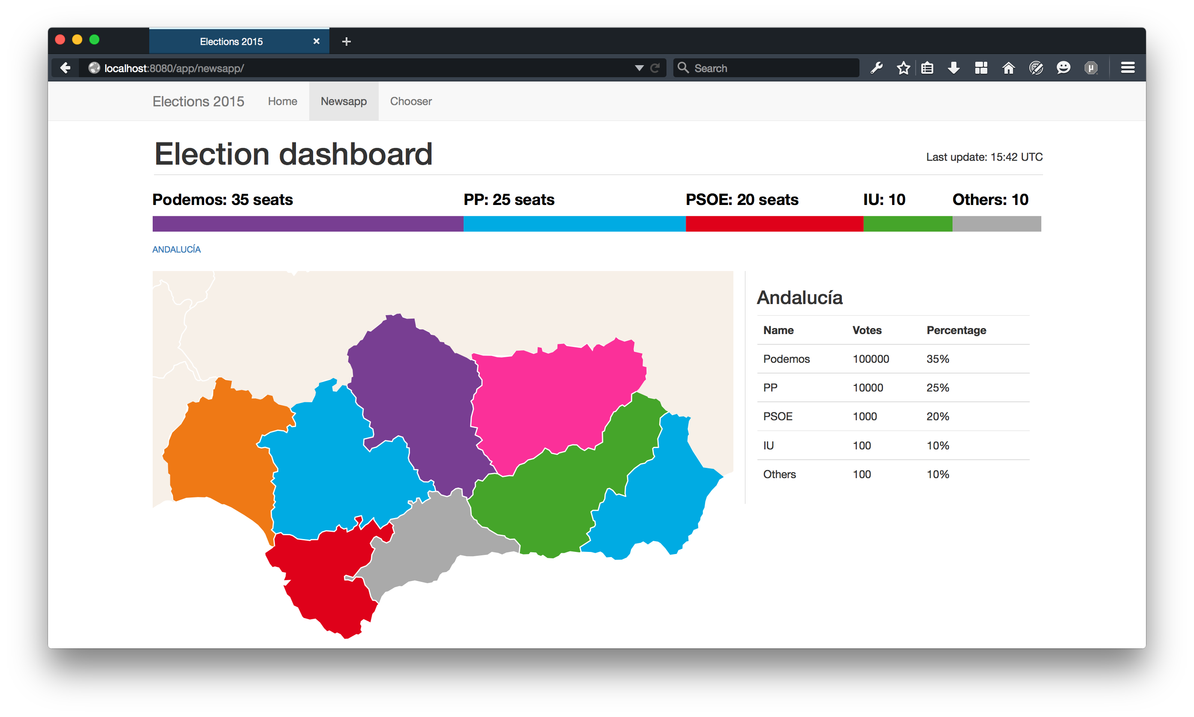Open the uBlock shield icon
This screenshot has height=717, width=1194.
tap(1091, 68)
